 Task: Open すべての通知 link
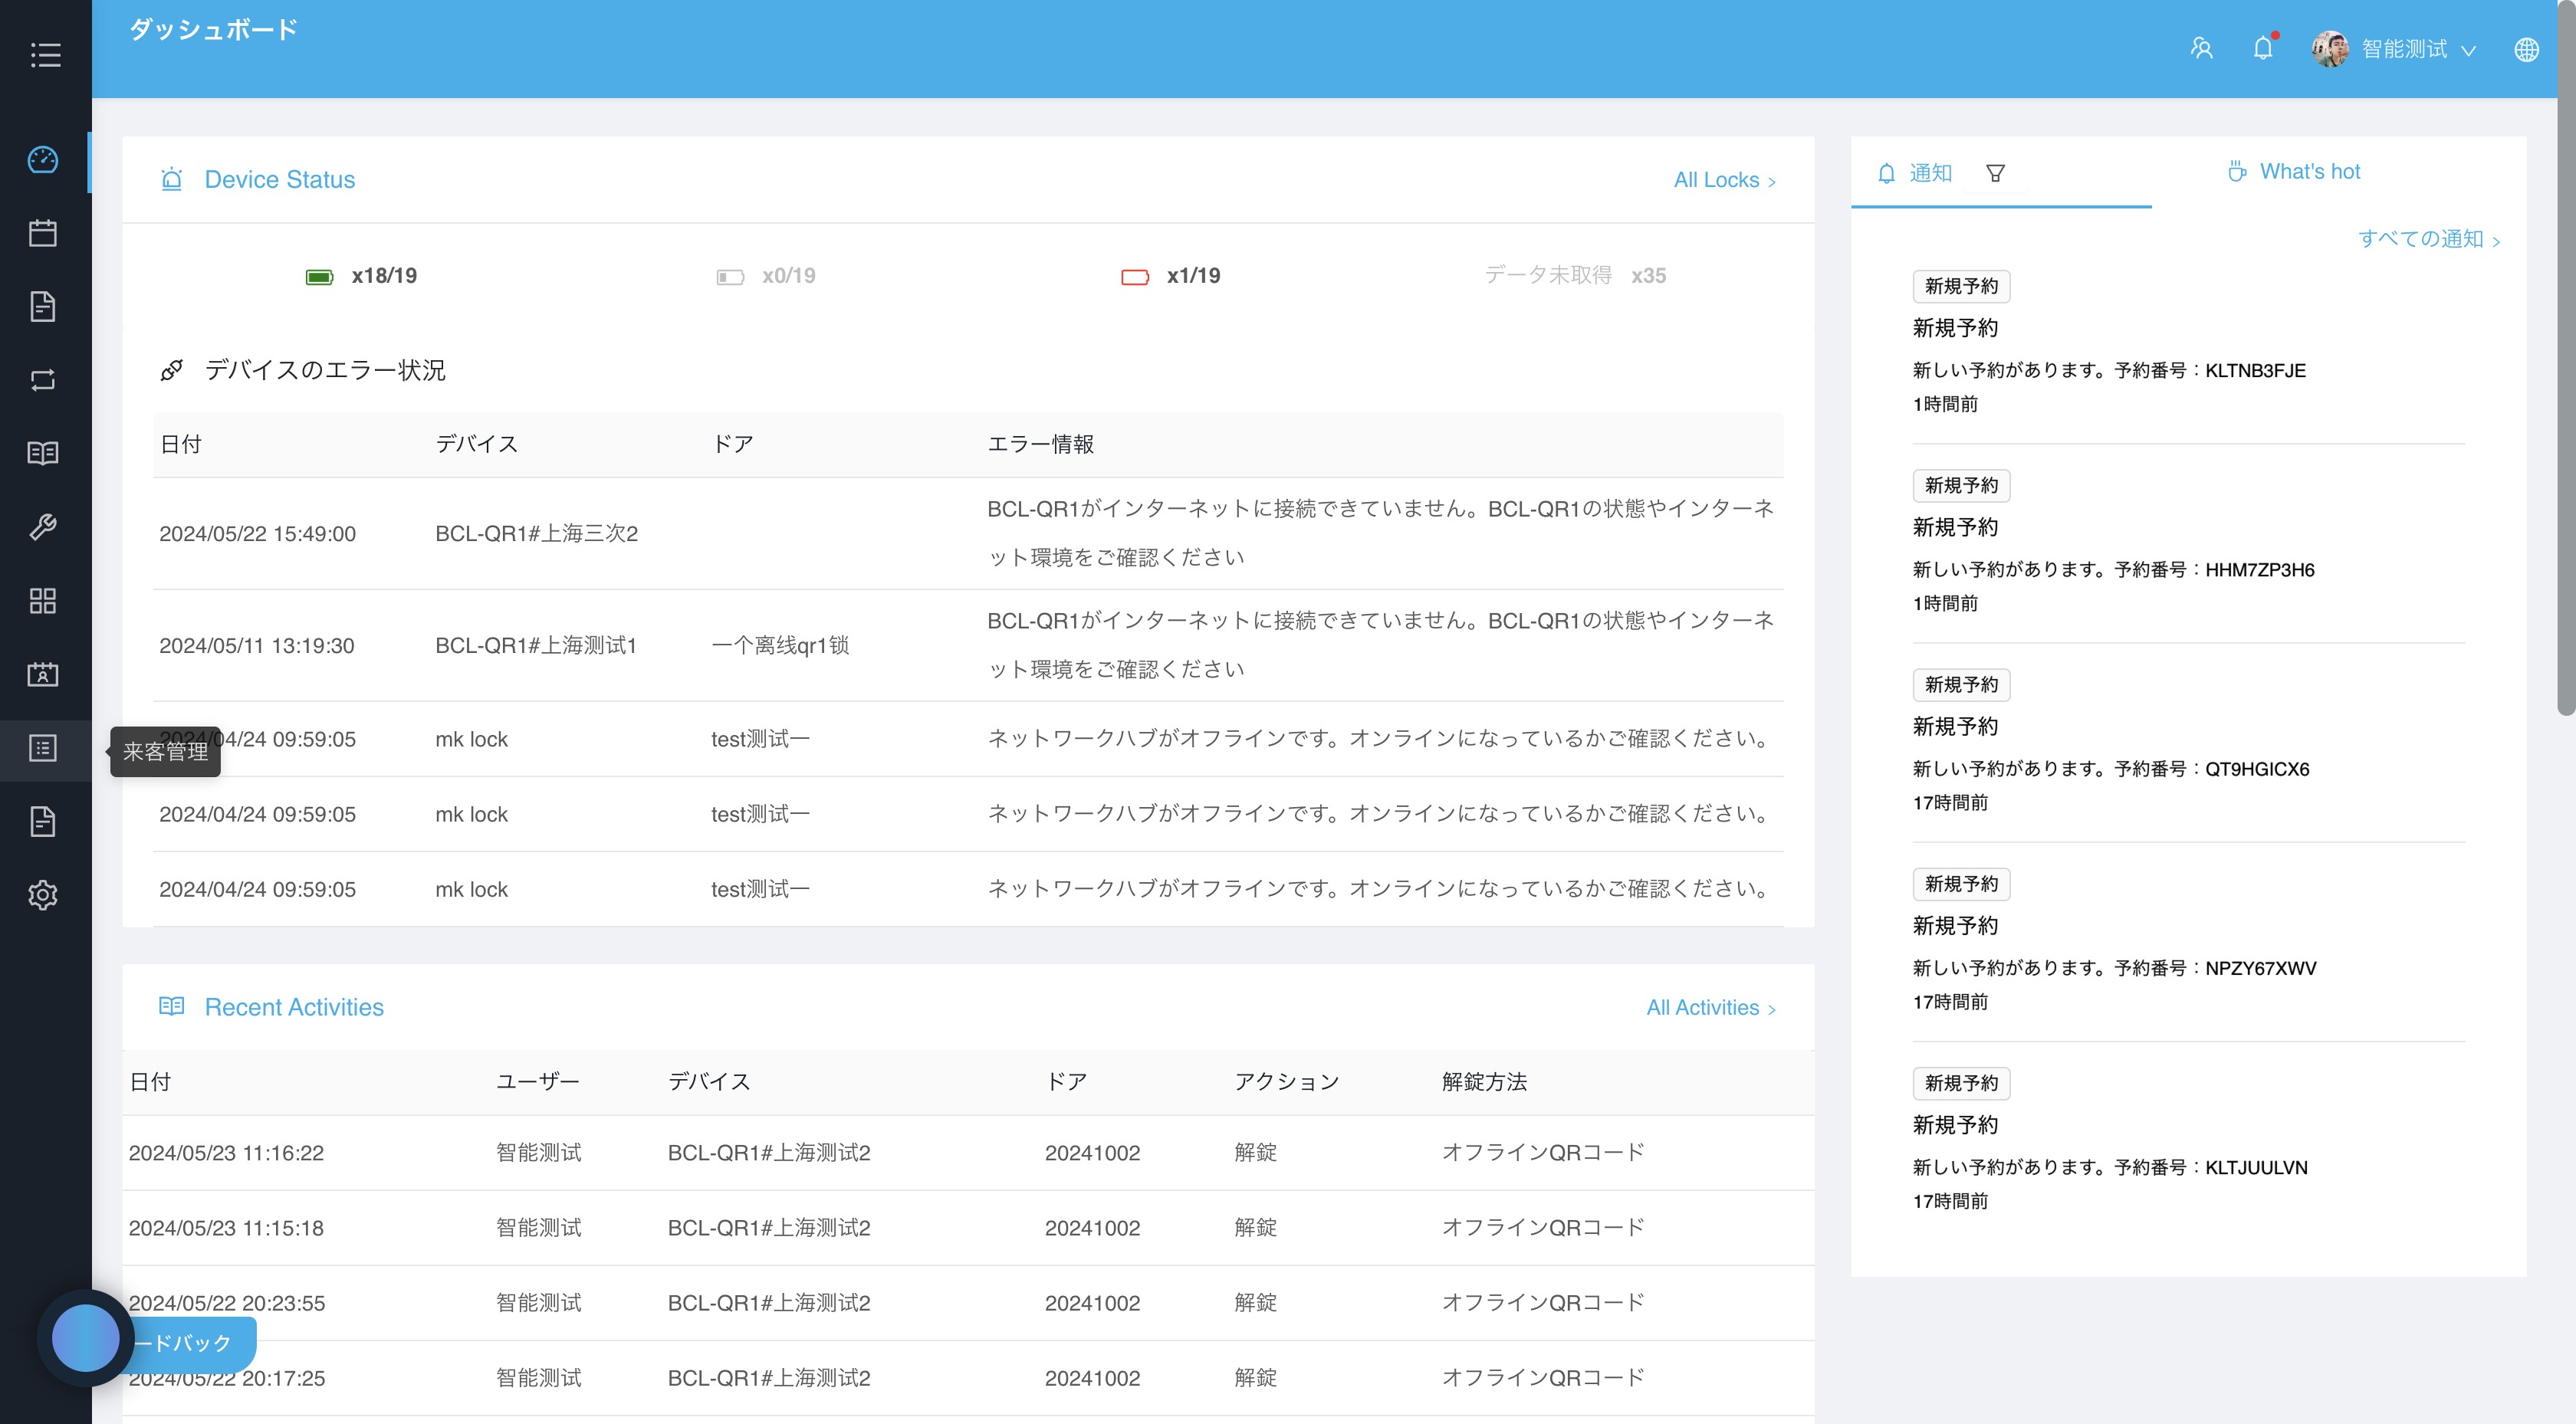2428,239
